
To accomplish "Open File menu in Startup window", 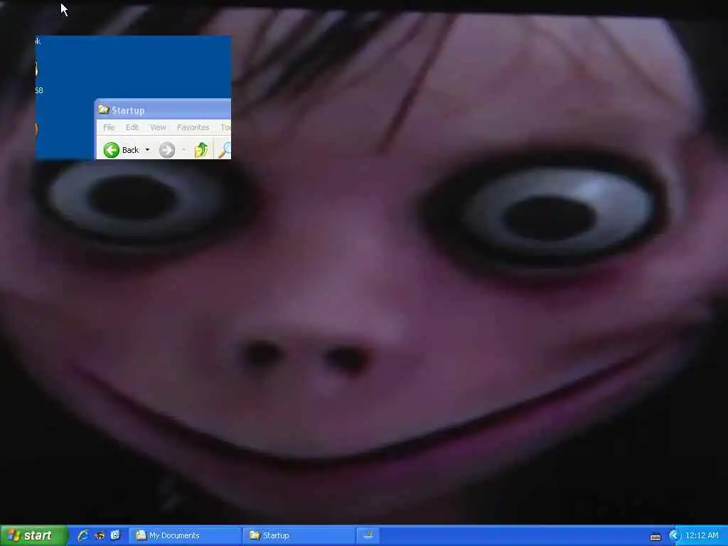I will coord(109,127).
